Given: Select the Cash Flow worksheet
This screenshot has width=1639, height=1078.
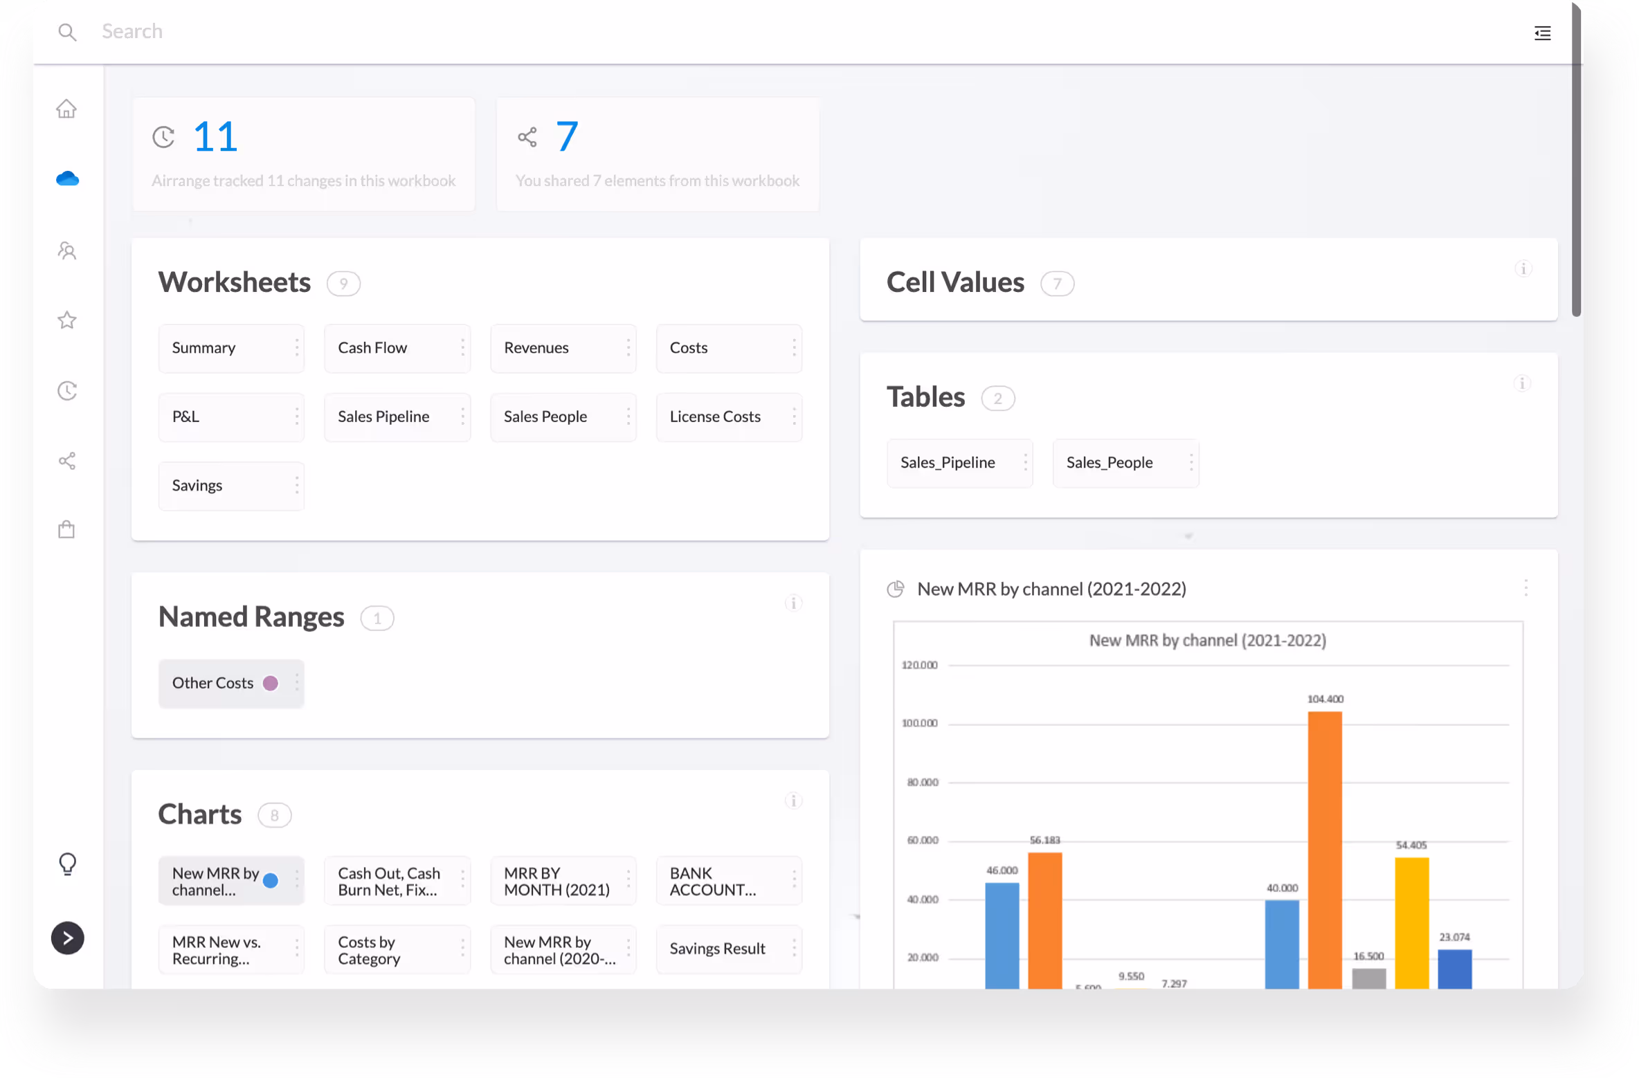Looking at the screenshot, I should pyautogui.click(x=372, y=347).
